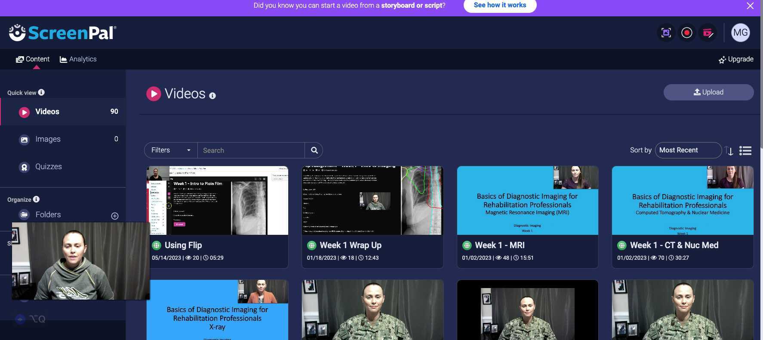Click the pink play icon beside Videos heading
This screenshot has height=340, width=763.
pyautogui.click(x=154, y=94)
